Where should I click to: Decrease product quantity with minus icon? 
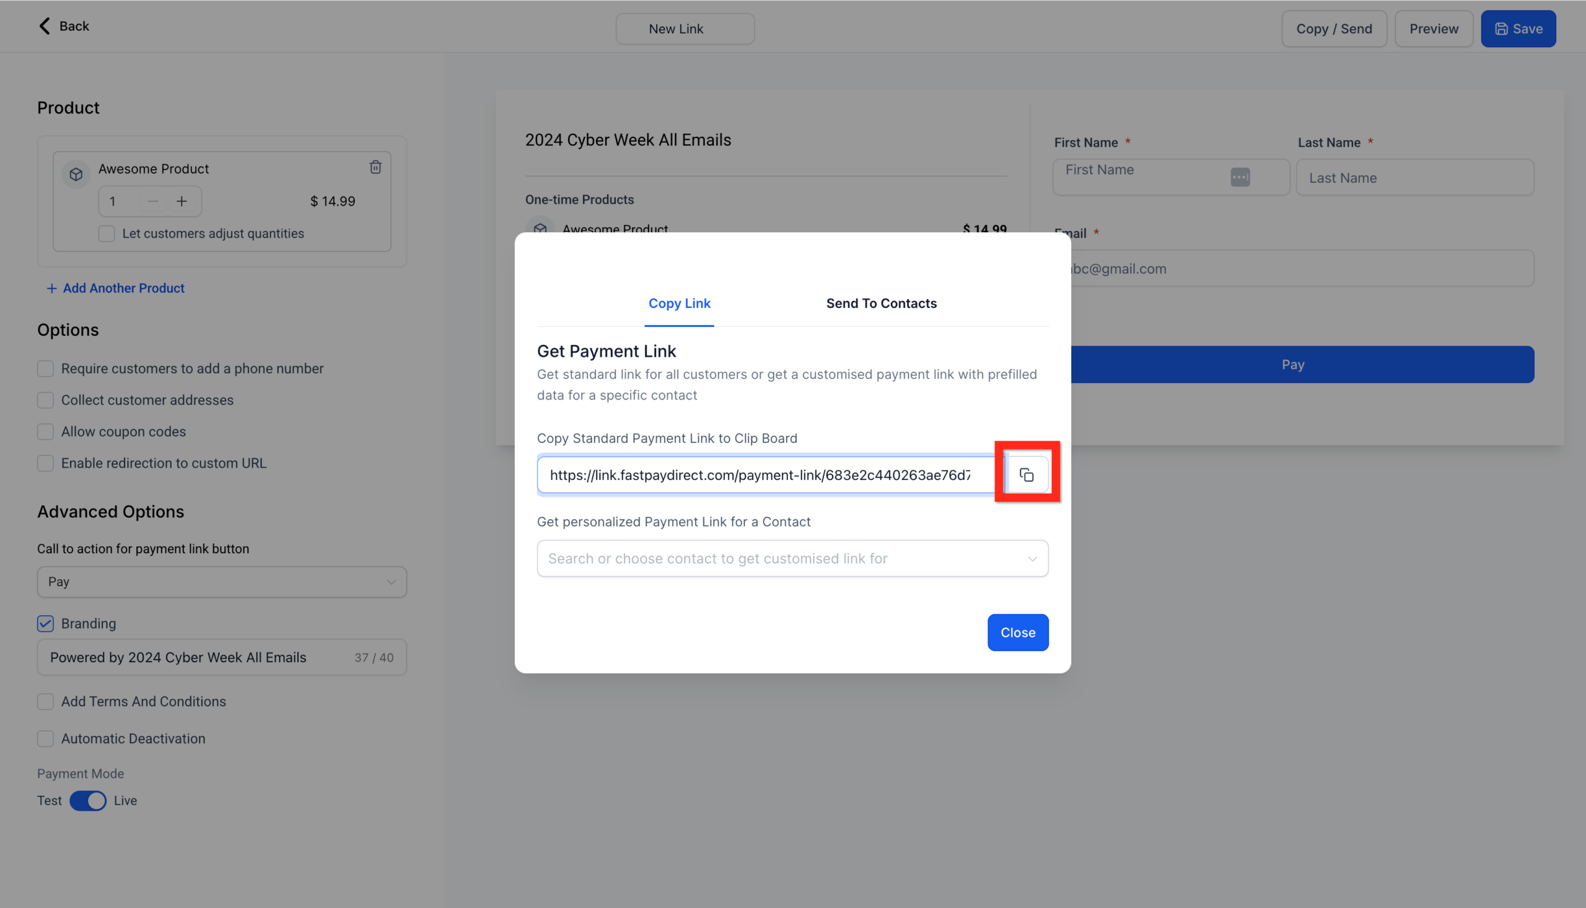[152, 201]
